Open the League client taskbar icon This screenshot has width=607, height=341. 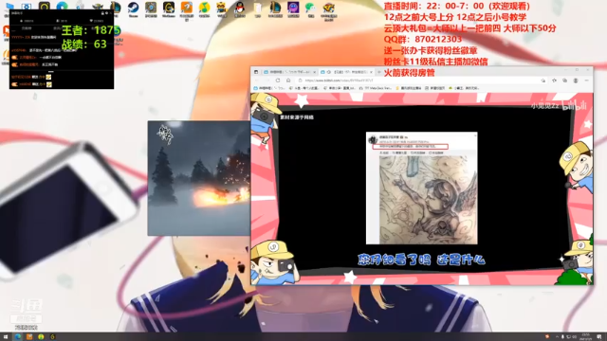coord(53,337)
